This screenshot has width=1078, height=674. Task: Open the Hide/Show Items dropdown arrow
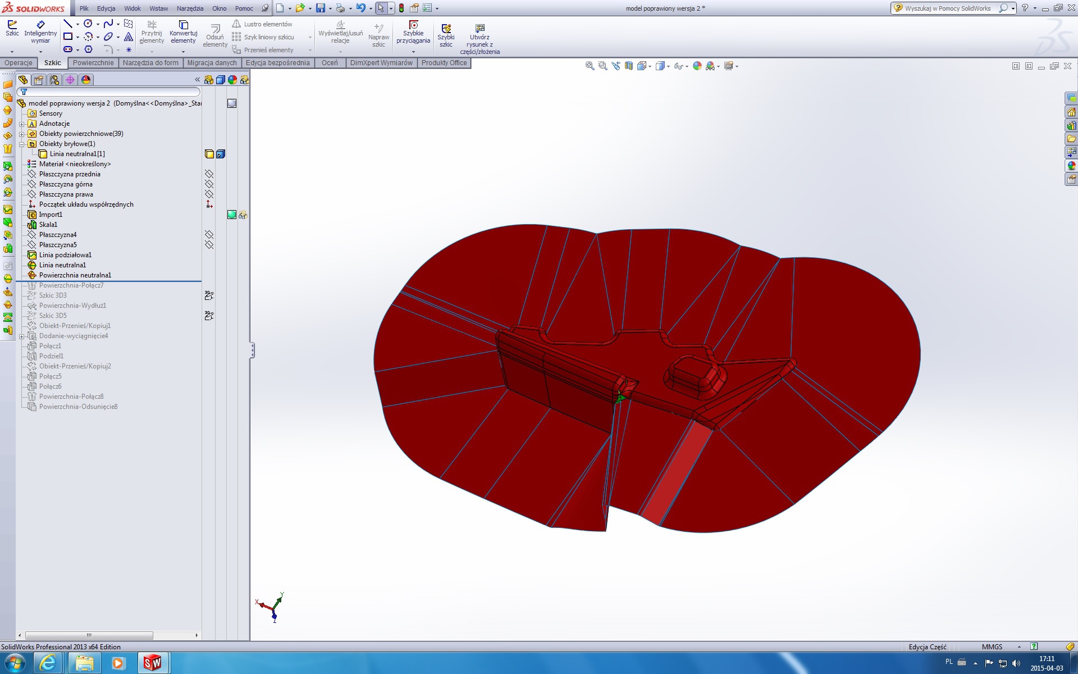coord(687,66)
